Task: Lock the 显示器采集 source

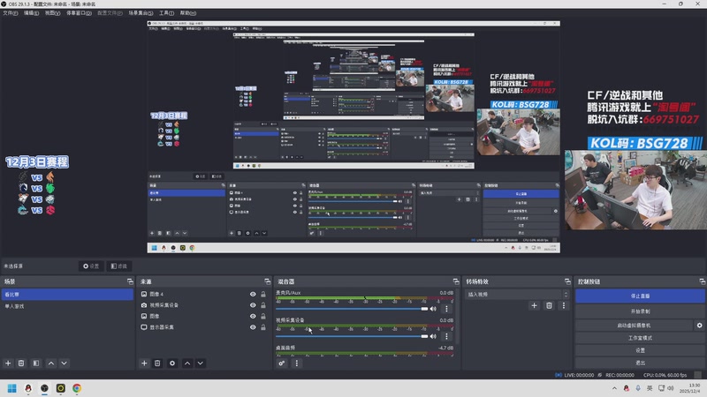Action: (263, 327)
